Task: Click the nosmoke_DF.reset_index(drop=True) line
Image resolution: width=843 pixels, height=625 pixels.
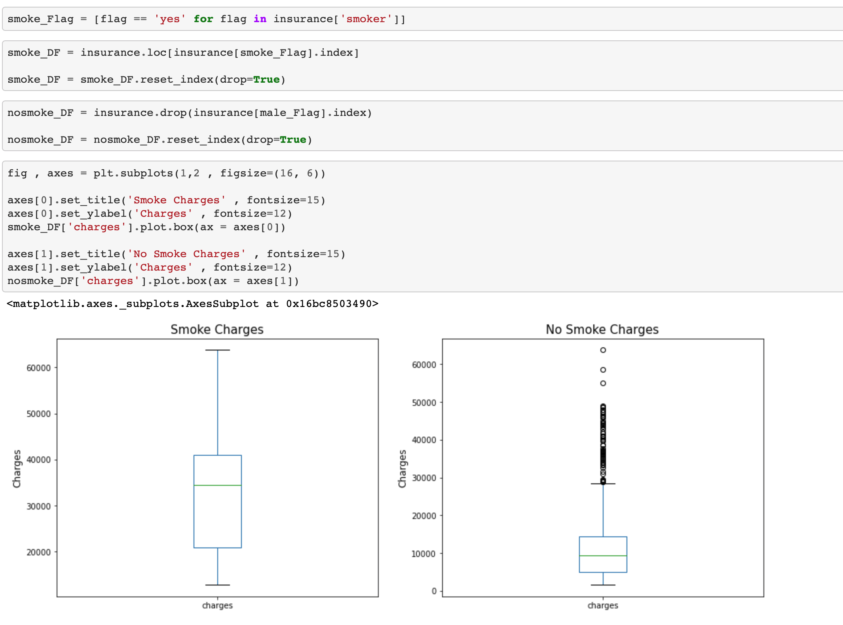Action: click(x=159, y=140)
